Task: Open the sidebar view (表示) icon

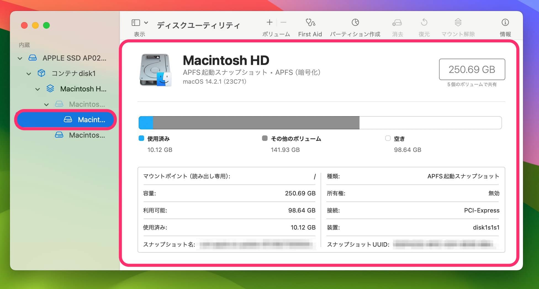Action: click(136, 23)
